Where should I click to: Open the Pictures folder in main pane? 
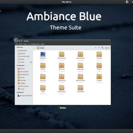62,66
